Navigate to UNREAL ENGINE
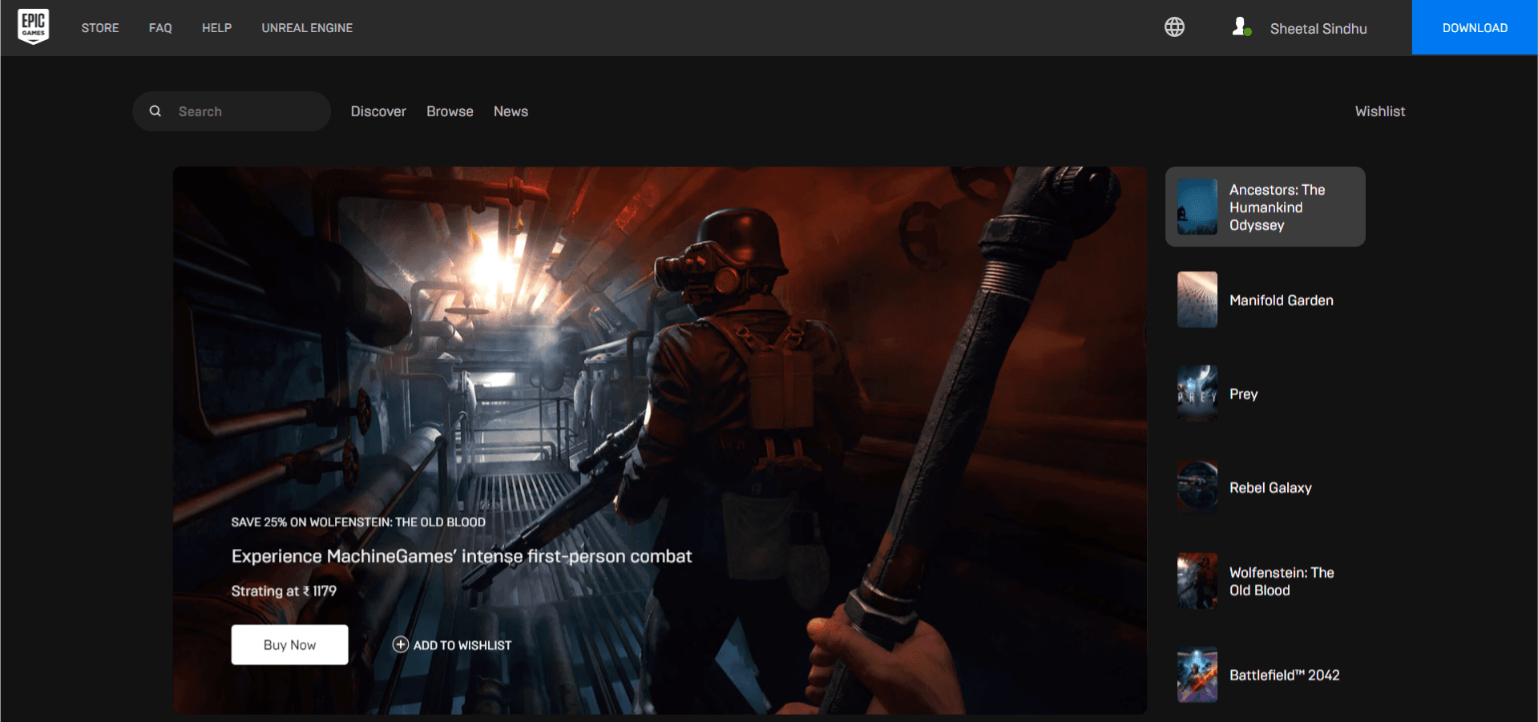This screenshot has width=1538, height=722. pyautogui.click(x=307, y=28)
